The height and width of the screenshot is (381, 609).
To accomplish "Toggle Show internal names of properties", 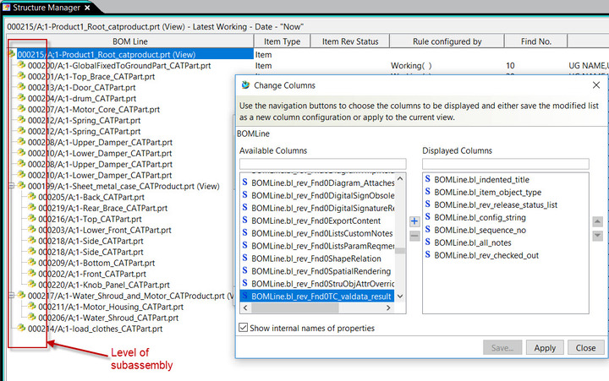I will coord(243,328).
